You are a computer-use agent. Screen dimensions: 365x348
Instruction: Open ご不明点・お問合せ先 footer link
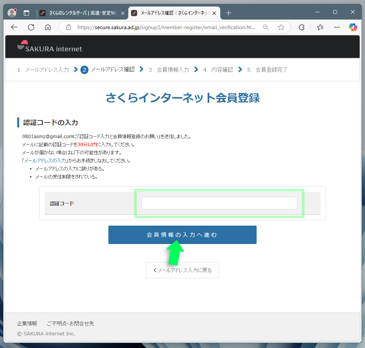70,323
